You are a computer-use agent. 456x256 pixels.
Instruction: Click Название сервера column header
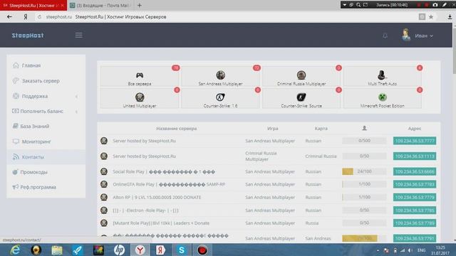click(x=176, y=128)
